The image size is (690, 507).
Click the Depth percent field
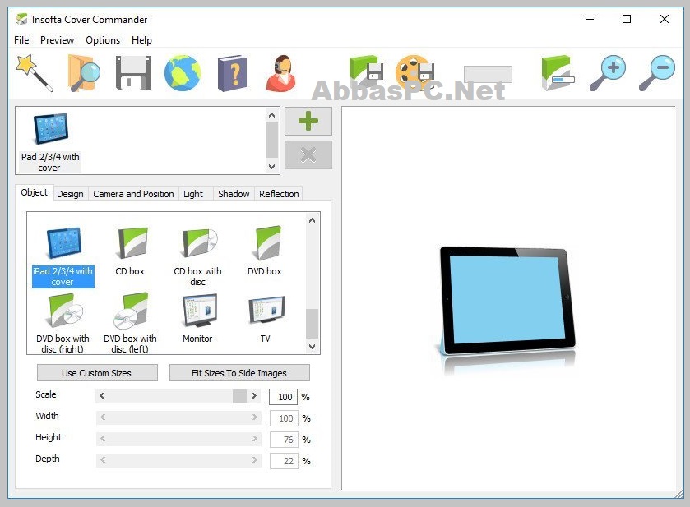pos(284,461)
